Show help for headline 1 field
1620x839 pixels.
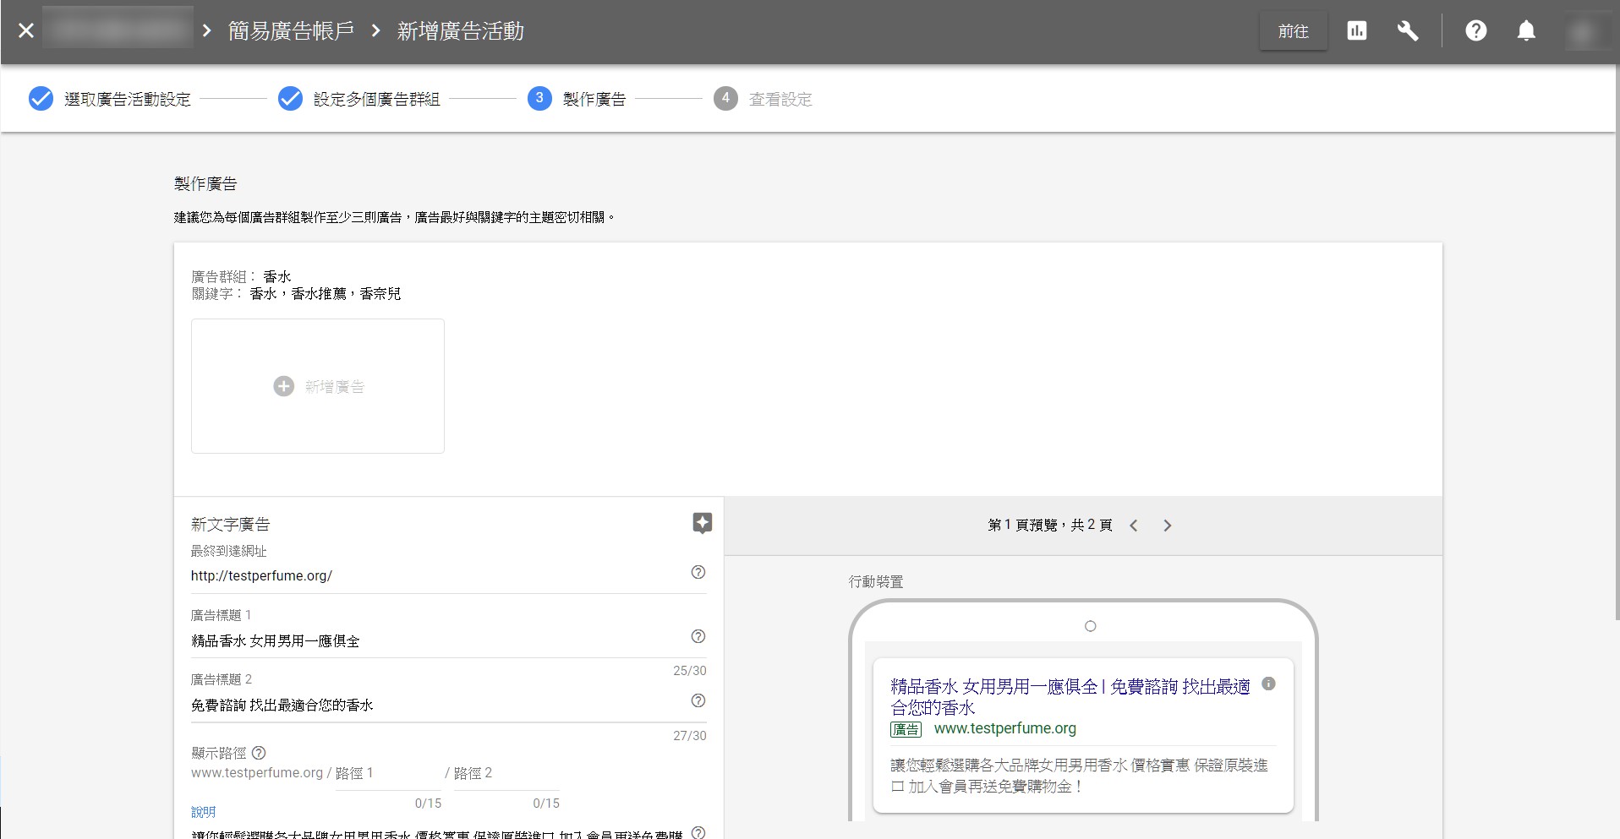click(698, 636)
